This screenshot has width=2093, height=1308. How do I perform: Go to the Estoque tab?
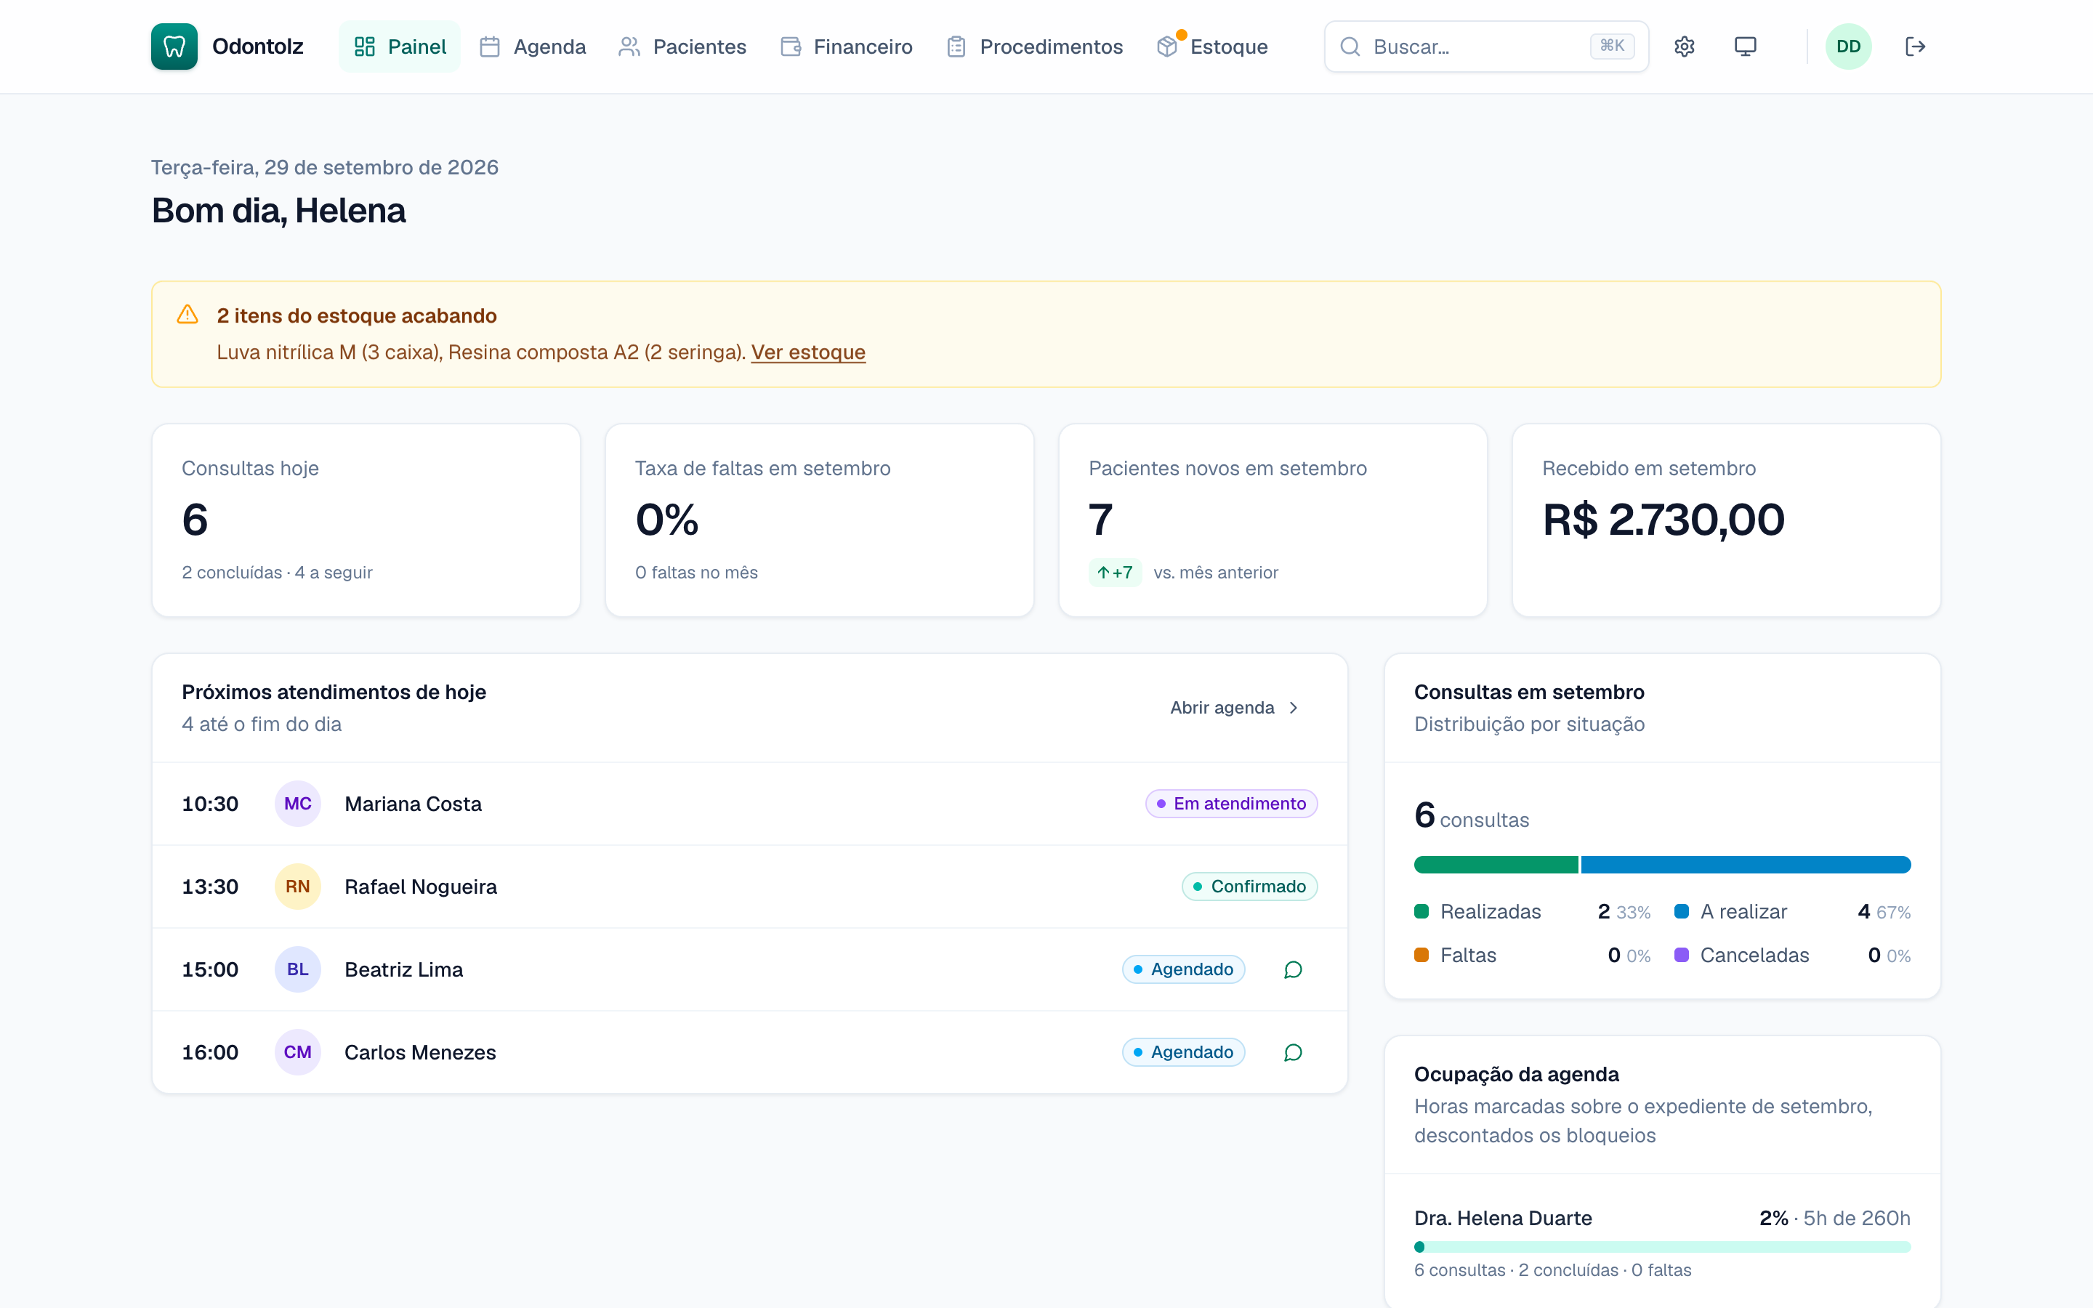click(x=1211, y=46)
